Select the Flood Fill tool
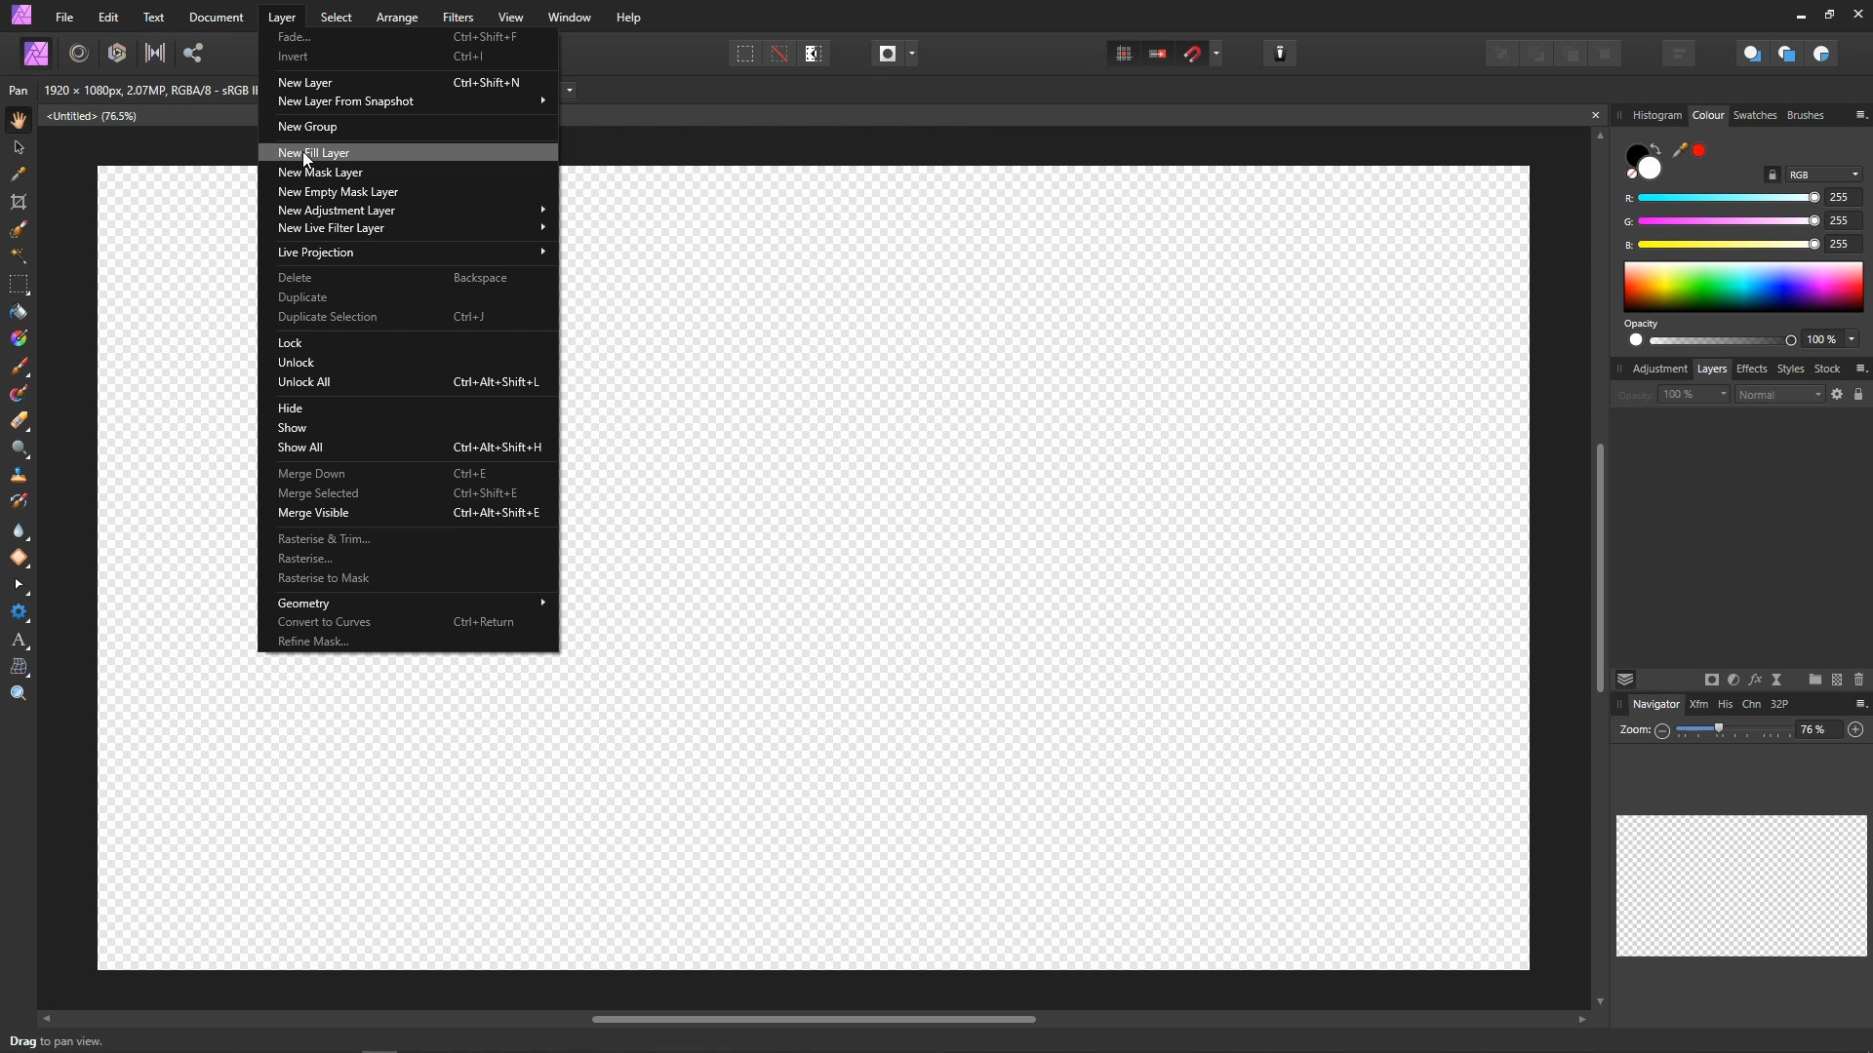Image resolution: width=1873 pixels, height=1053 pixels. [19, 312]
